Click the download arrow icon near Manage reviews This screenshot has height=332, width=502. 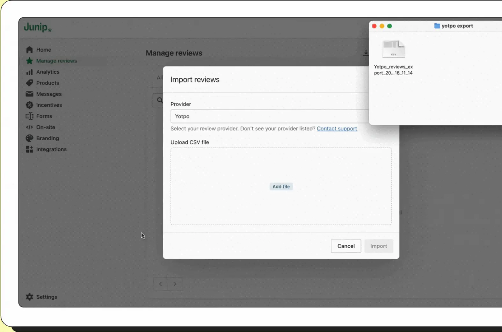click(x=366, y=53)
